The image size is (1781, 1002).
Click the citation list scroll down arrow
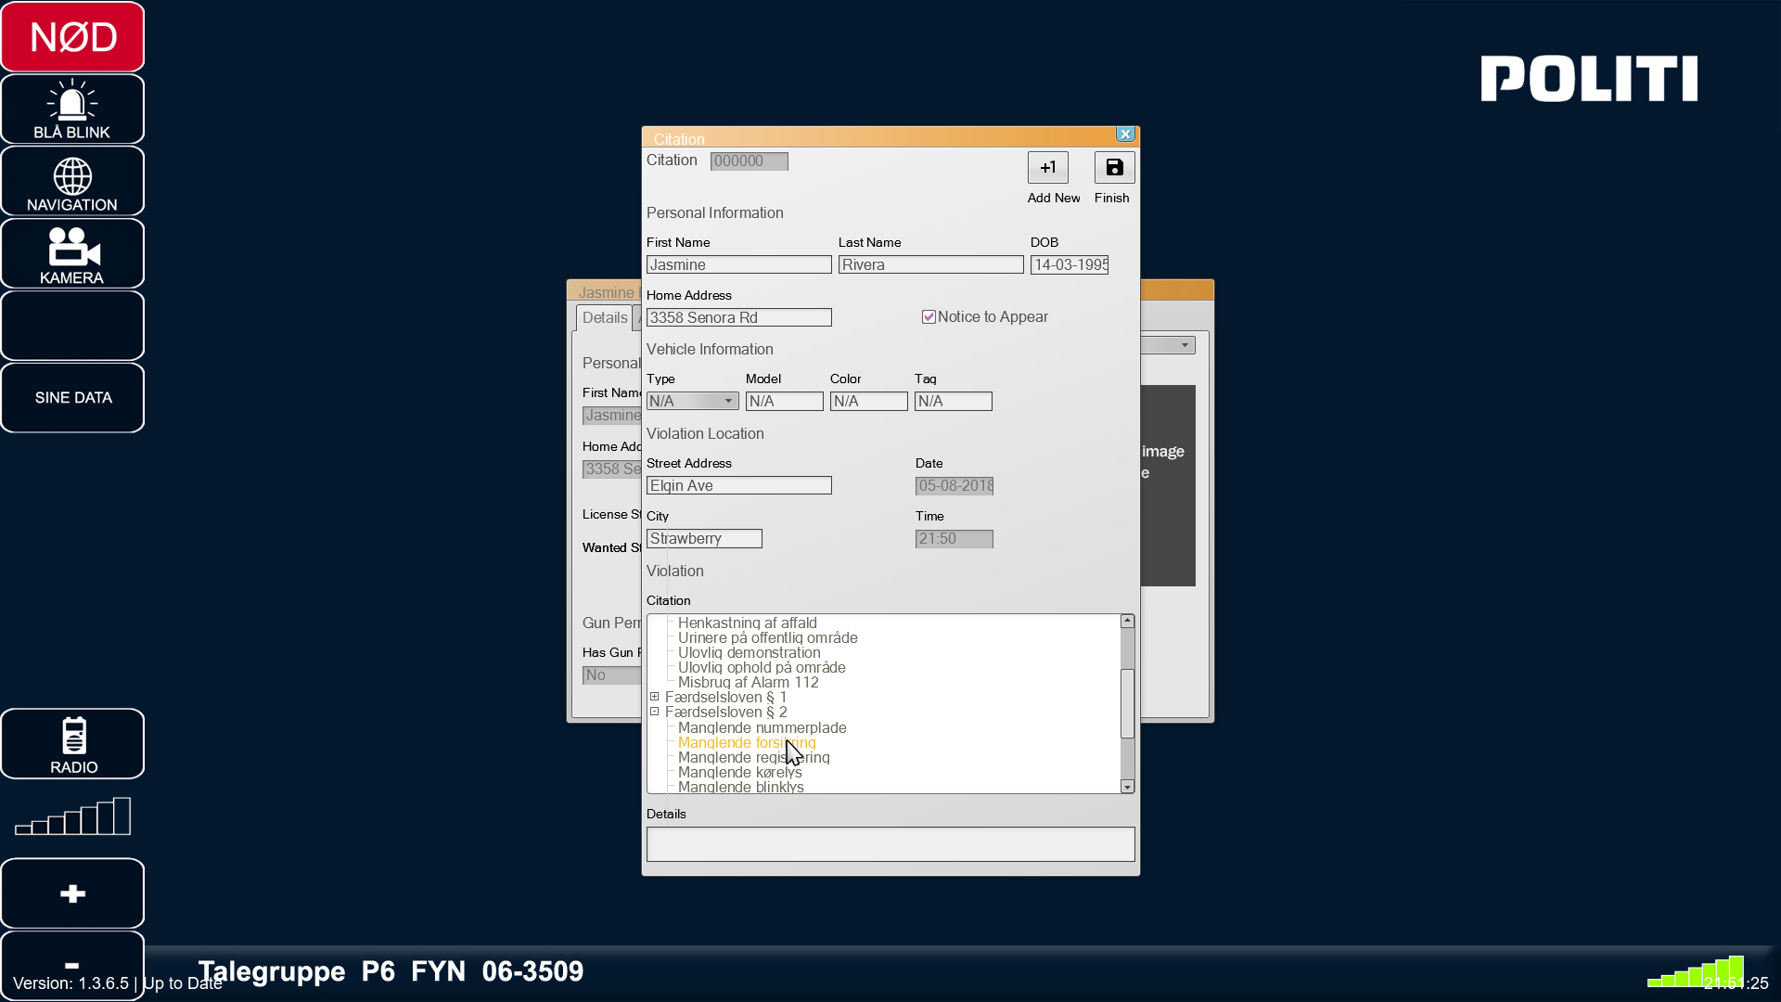(x=1127, y=787)
